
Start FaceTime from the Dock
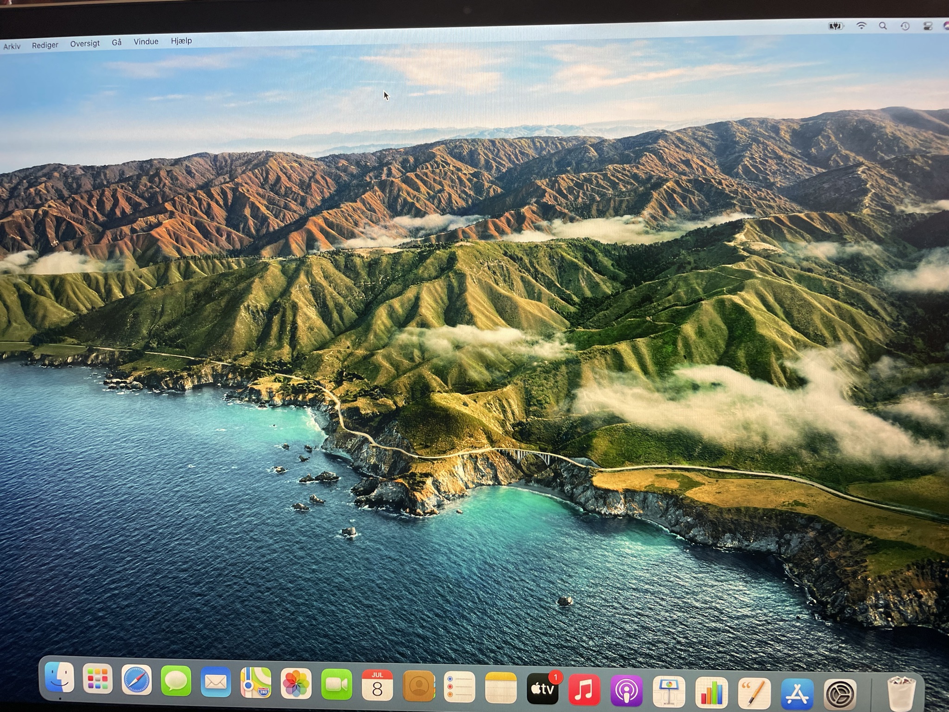point(336,684)
